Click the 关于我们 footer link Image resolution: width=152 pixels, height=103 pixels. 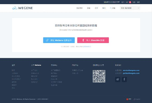click(x=34, y=70)
